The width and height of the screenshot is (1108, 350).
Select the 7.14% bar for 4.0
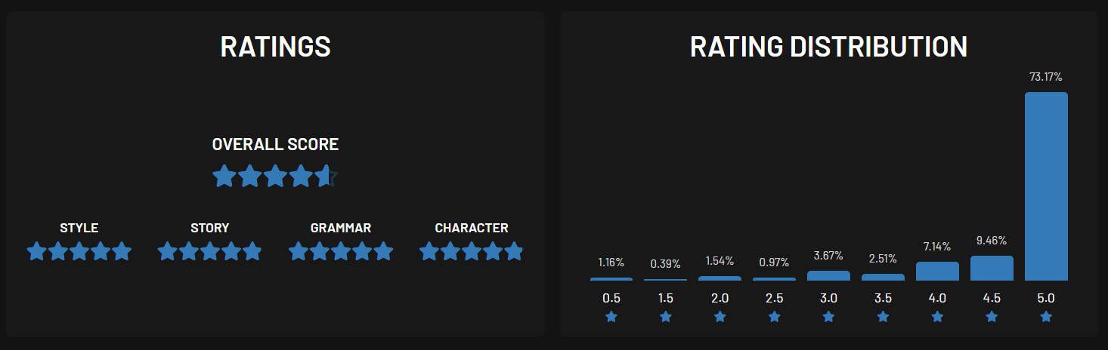[937, 272]
